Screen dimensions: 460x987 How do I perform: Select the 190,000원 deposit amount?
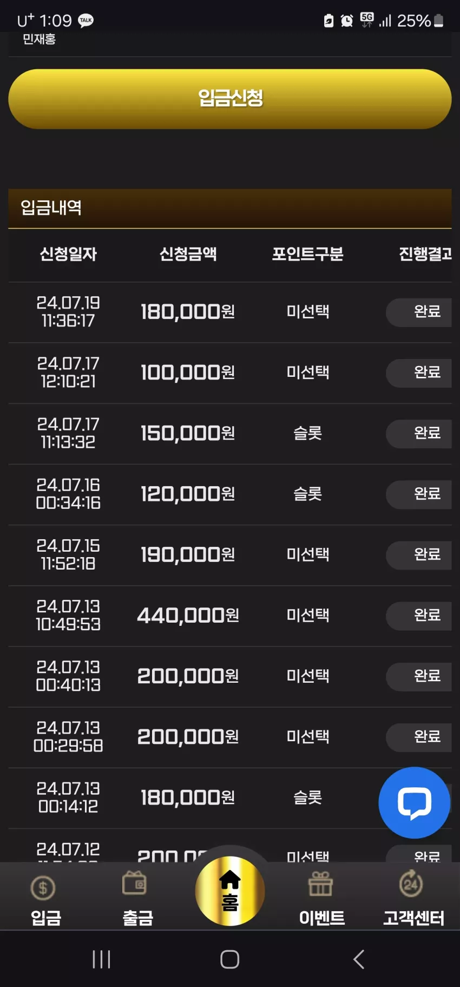click(x=187, y=555)
